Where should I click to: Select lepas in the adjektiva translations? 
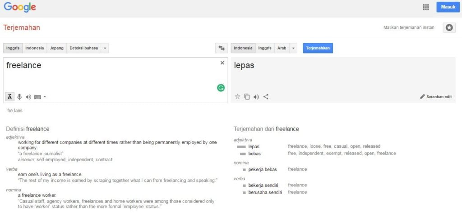[254, 146]
